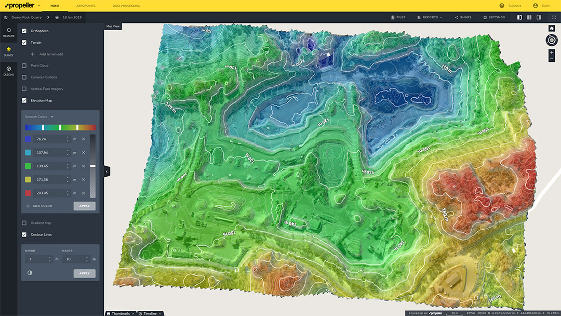
Task: Open the Data Processing tab
Action: coord(126,6)
